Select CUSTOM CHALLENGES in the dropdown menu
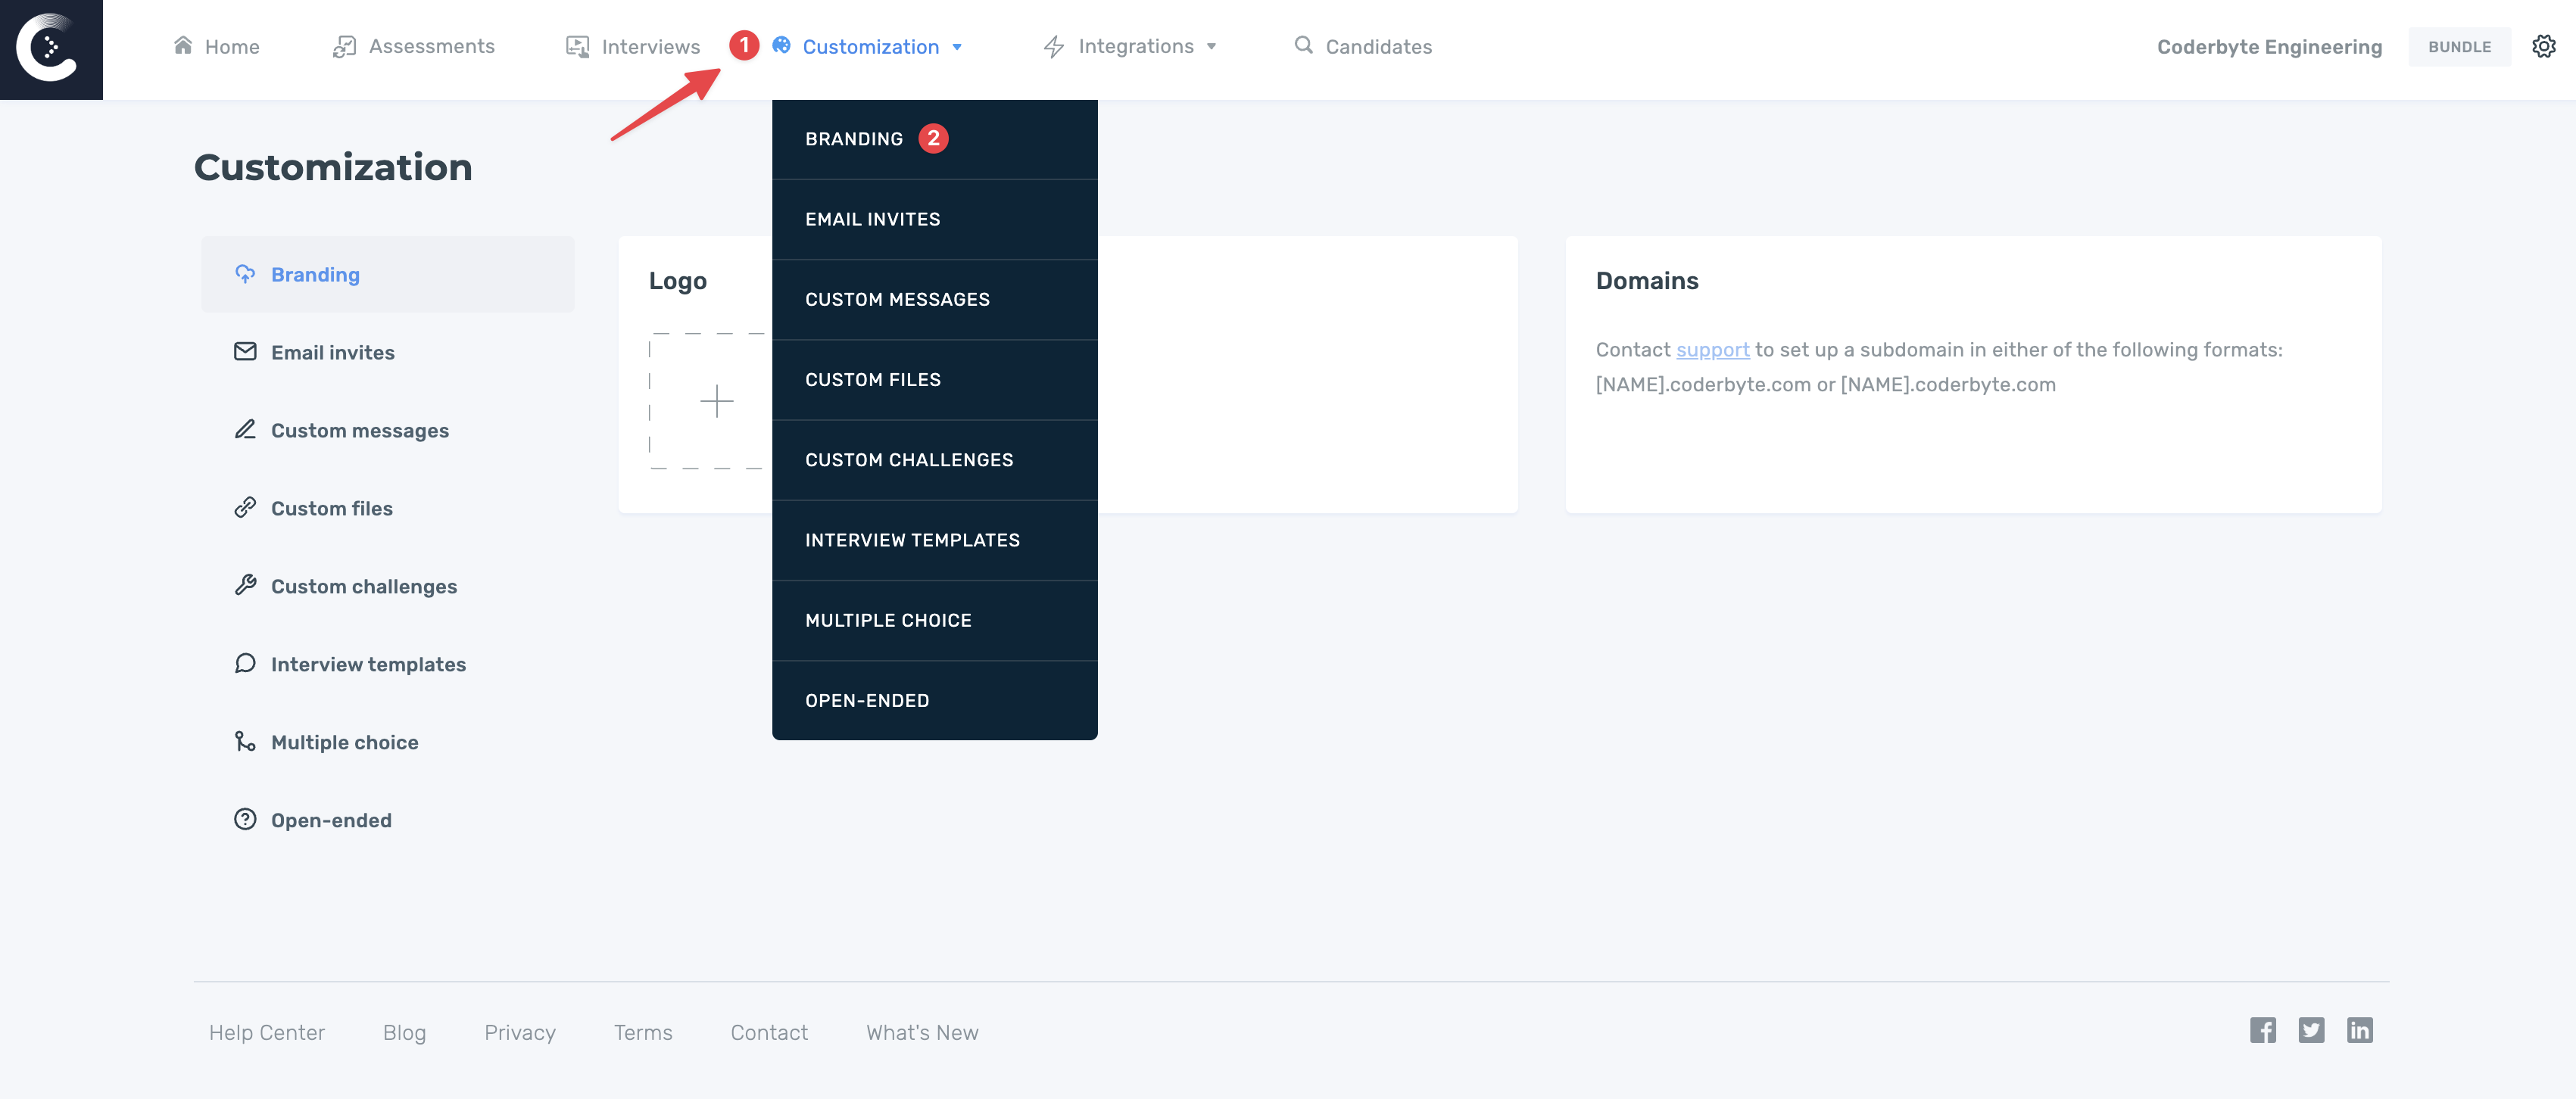Image resolution: width=2576 pixels, height=1099 pixels. [935, 460]
